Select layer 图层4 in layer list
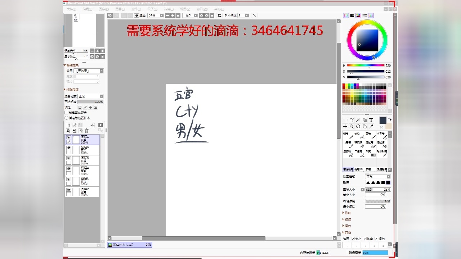The height and width of the screenshot is (259, 461). point(82,171)
